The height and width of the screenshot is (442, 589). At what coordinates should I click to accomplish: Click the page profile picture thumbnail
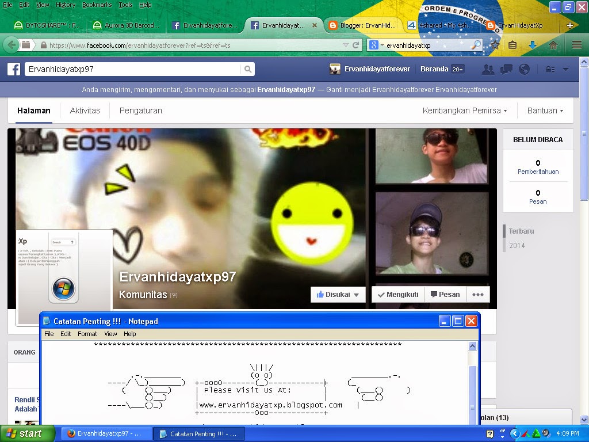[64, 270]
